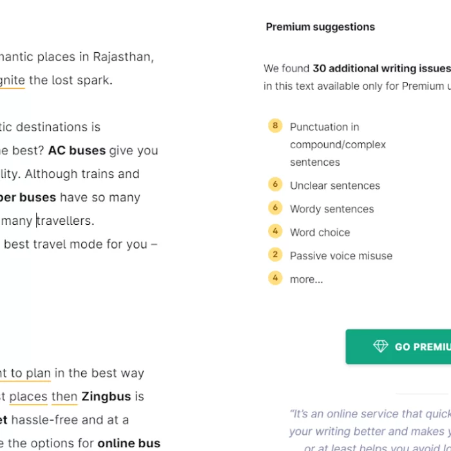451x451 pixels.
Task: Click the 2 badge beside Passive voice misuse
Action: [x=275, y=254]
